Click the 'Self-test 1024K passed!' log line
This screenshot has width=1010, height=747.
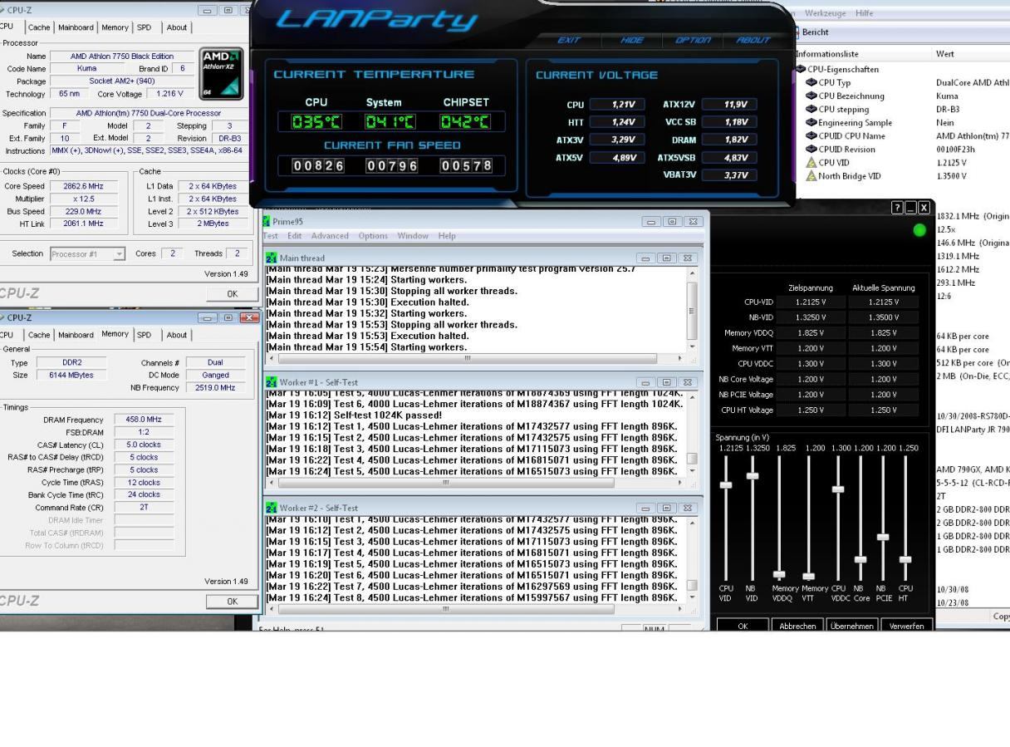(x=354, y=415)
